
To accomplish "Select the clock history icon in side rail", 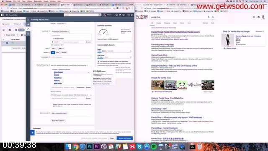I will [x=28, y=34].
